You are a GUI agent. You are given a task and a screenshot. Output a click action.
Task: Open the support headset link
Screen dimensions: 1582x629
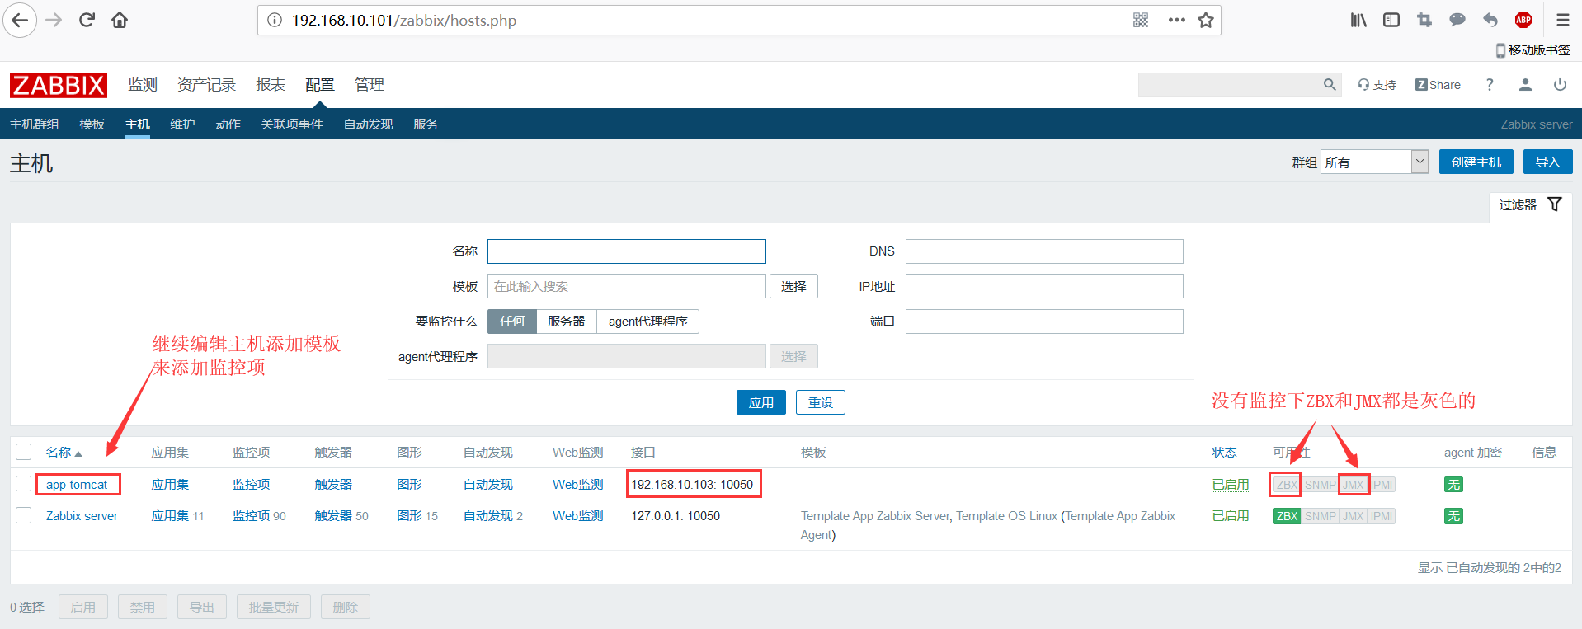1377,85
